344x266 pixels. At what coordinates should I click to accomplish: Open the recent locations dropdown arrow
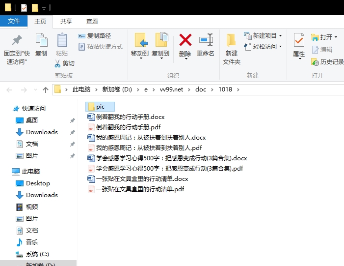[35, 89]
